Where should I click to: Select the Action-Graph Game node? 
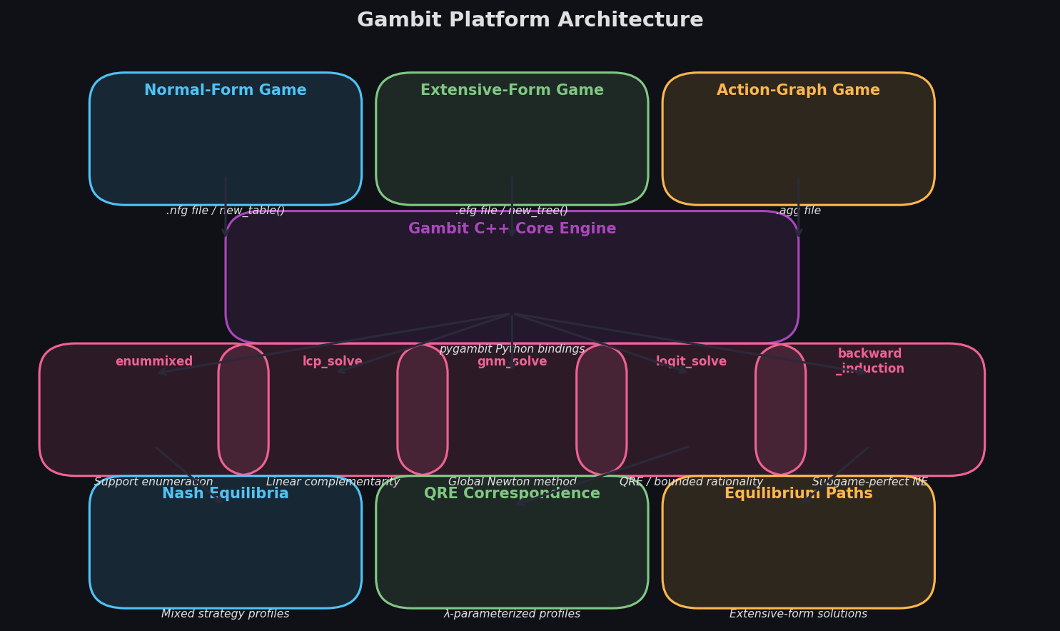798,138
